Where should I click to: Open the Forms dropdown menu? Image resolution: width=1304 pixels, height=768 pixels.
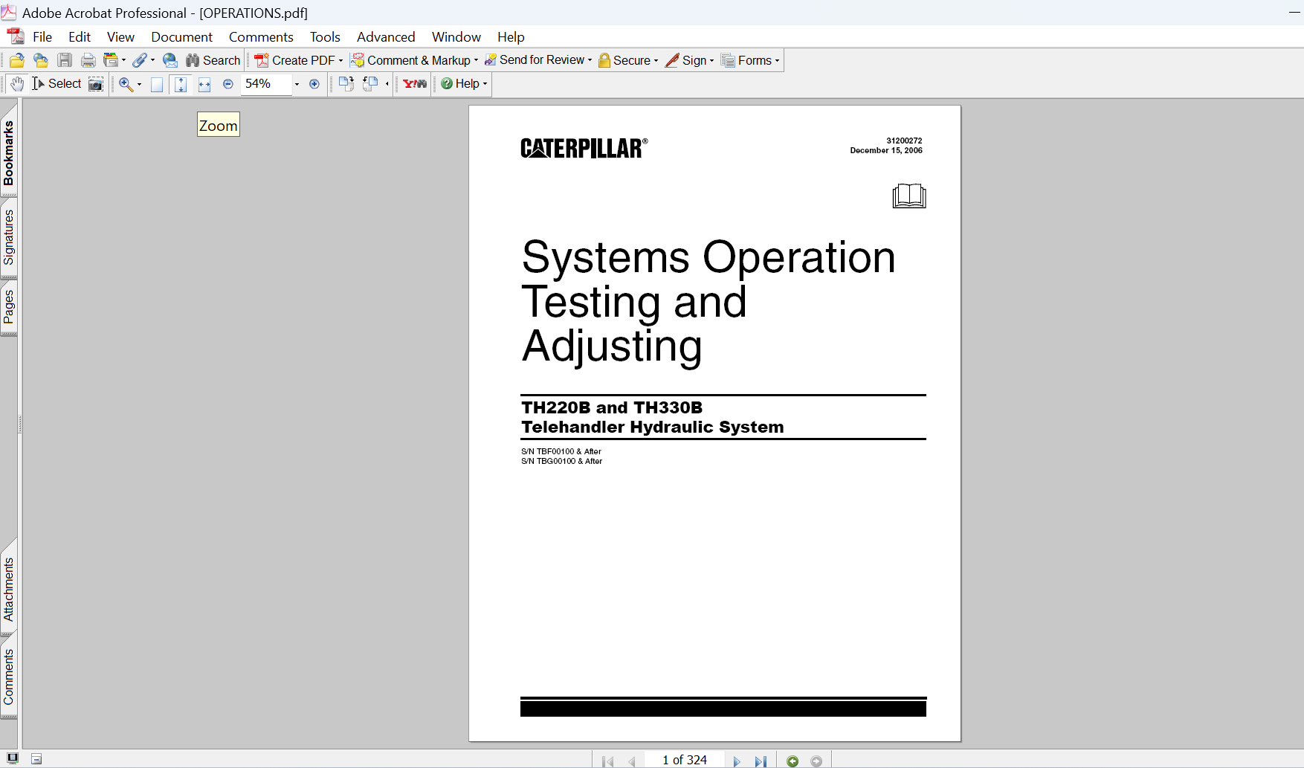point(751,60)
